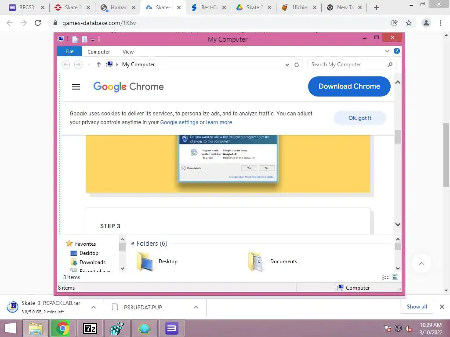Open the Google settings link
450x337 pixels.
click(x=179, y=122)
